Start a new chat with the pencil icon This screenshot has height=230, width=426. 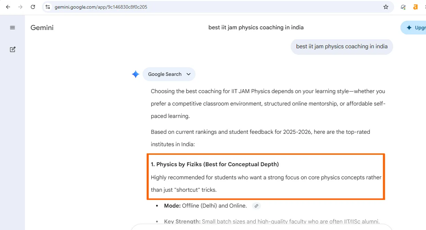(12, 49)
